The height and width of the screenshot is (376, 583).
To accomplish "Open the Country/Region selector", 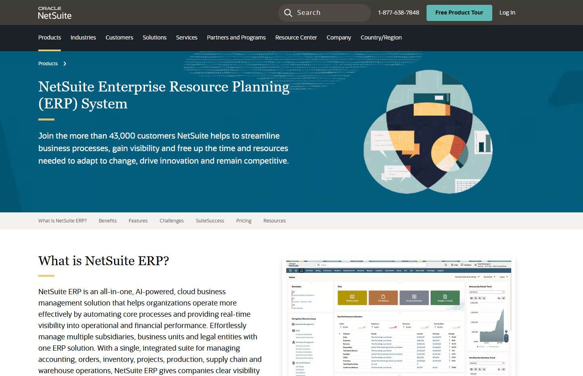I will [x=381, y=37].
